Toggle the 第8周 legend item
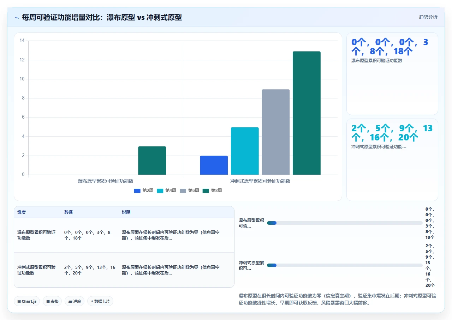 click(x=212, y=191)
